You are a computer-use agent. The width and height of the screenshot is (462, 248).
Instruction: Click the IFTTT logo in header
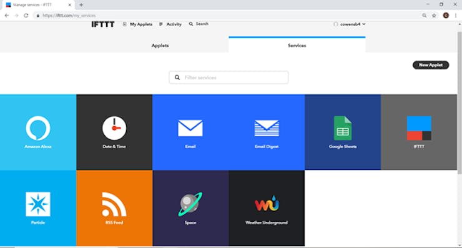(103, 24)
